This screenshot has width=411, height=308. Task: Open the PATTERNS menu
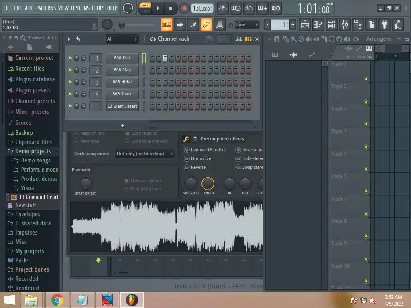coord(46,8)
